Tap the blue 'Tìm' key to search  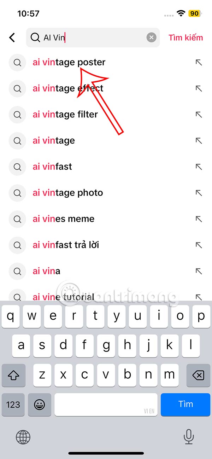point(185,405)
